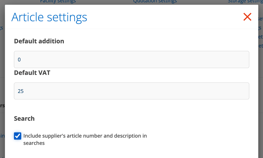Screen dimensions: 263x158
Task: Click the Search section heading
Action: [24, 118]
